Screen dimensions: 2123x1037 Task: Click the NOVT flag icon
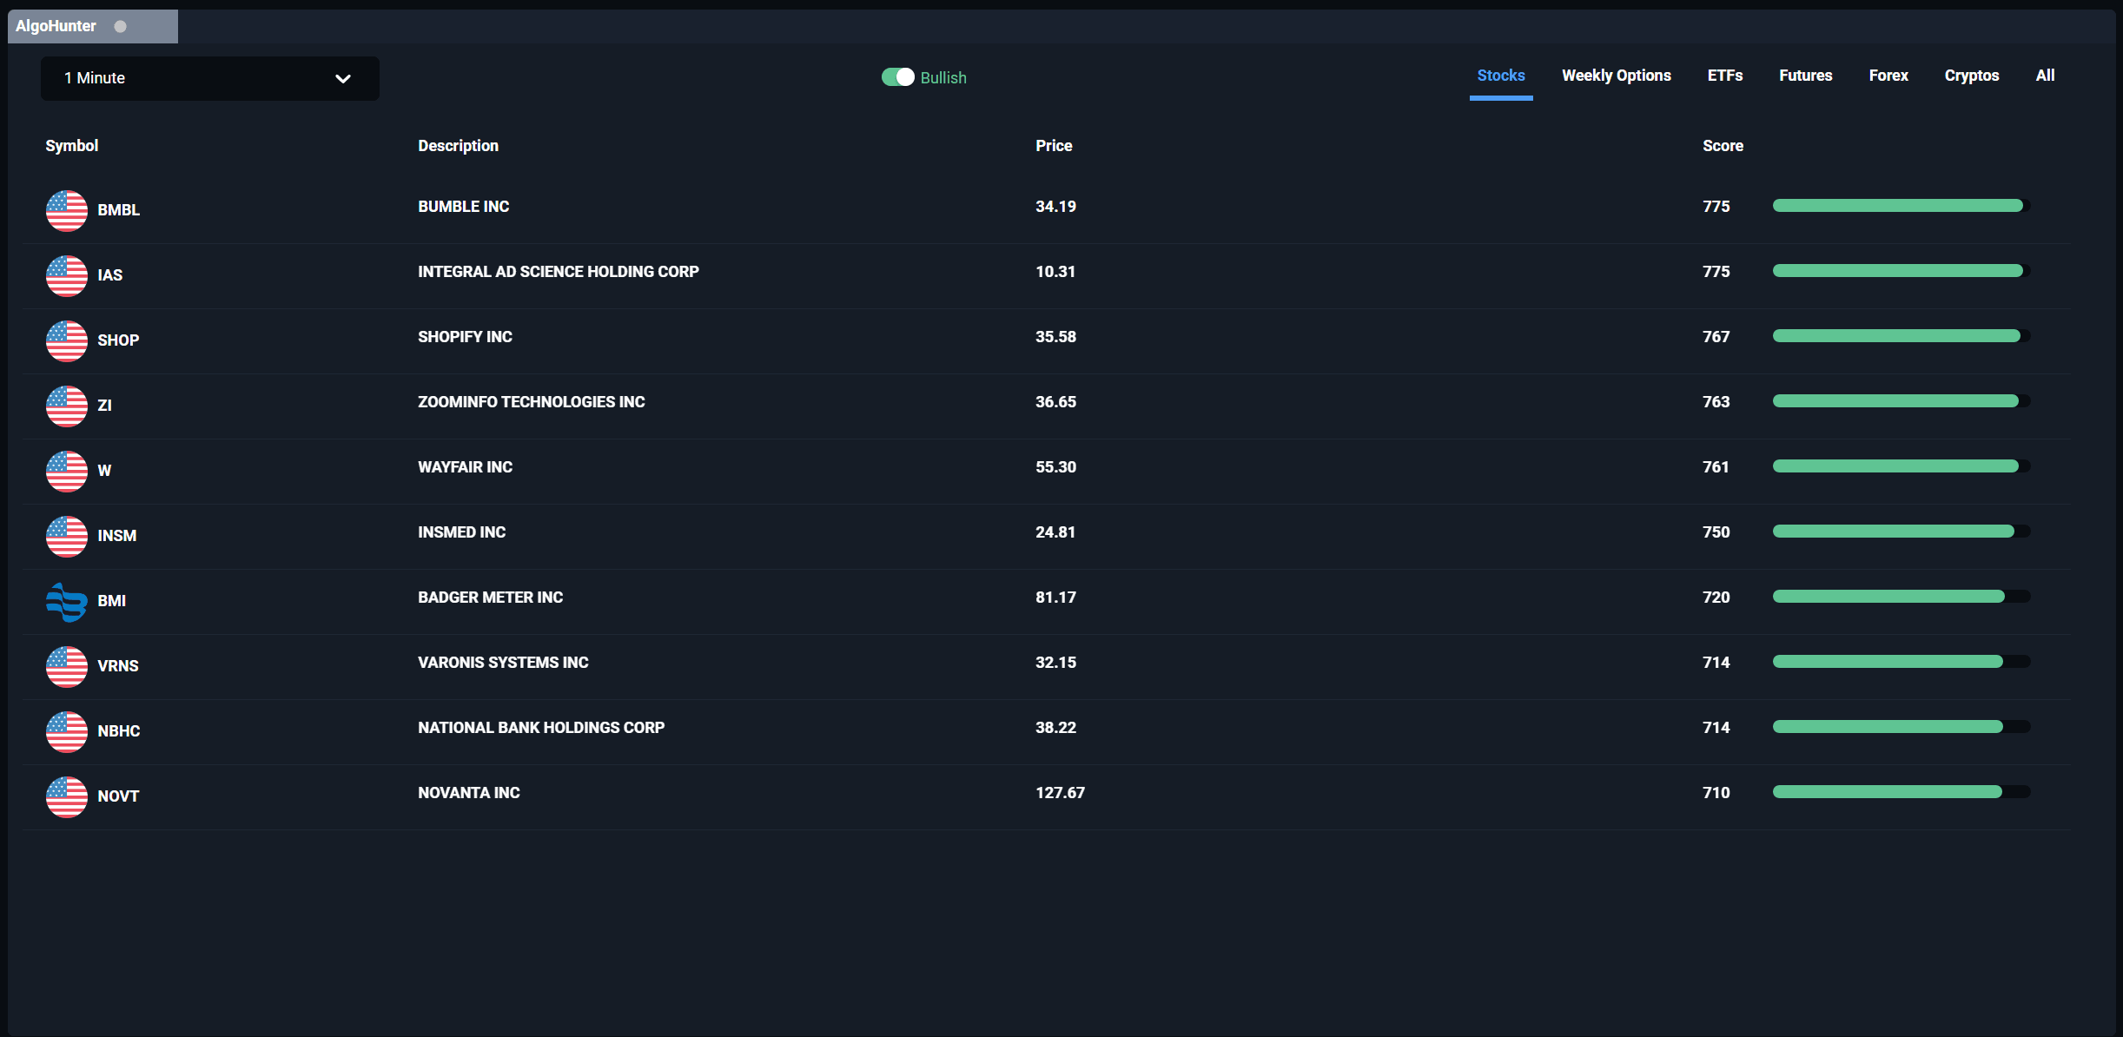(x=67, y=796)
